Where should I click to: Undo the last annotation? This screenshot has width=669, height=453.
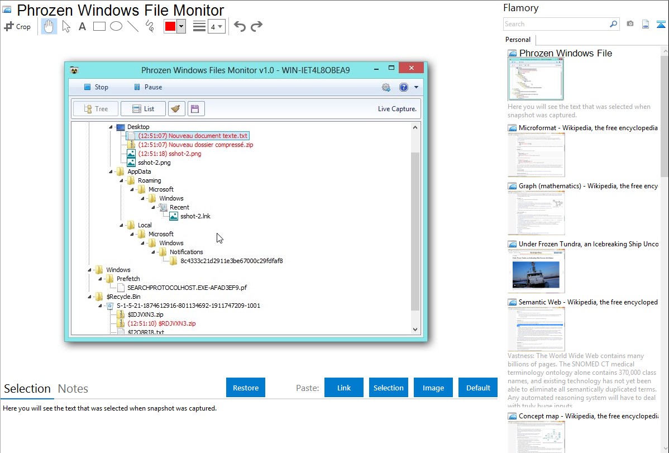pyautogui.click(x=240, y=26)
